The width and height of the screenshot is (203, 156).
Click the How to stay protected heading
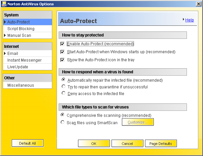point(123,35)
